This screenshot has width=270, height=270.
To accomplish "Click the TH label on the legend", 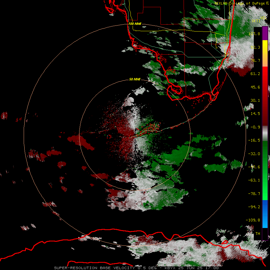I will (x=258, y=234).
